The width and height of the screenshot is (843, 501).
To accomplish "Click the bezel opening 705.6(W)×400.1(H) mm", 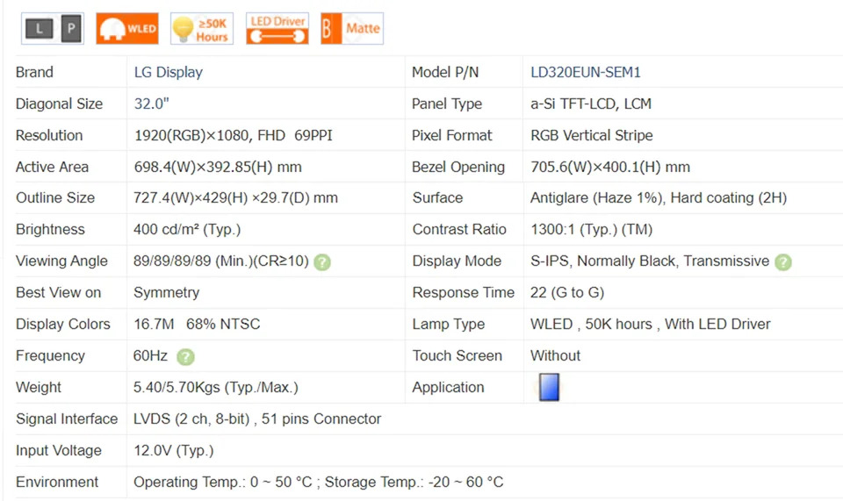I will (x=610, y=167).
